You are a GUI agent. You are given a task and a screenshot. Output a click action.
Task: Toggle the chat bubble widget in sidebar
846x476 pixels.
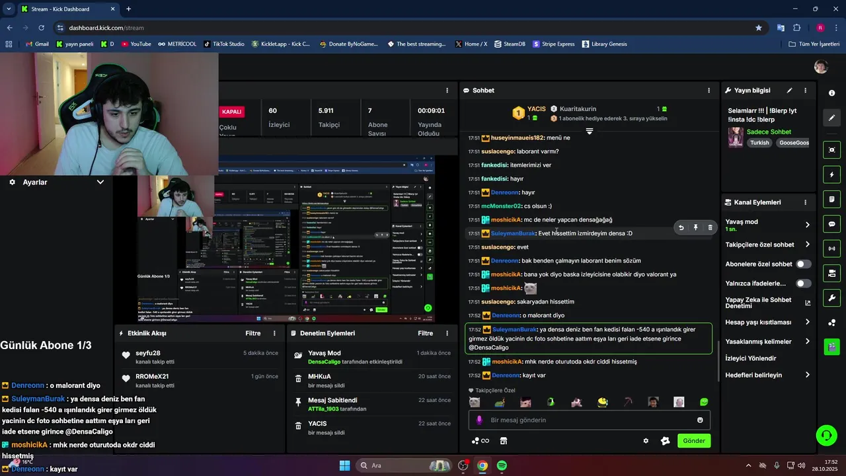pos(832,224)
